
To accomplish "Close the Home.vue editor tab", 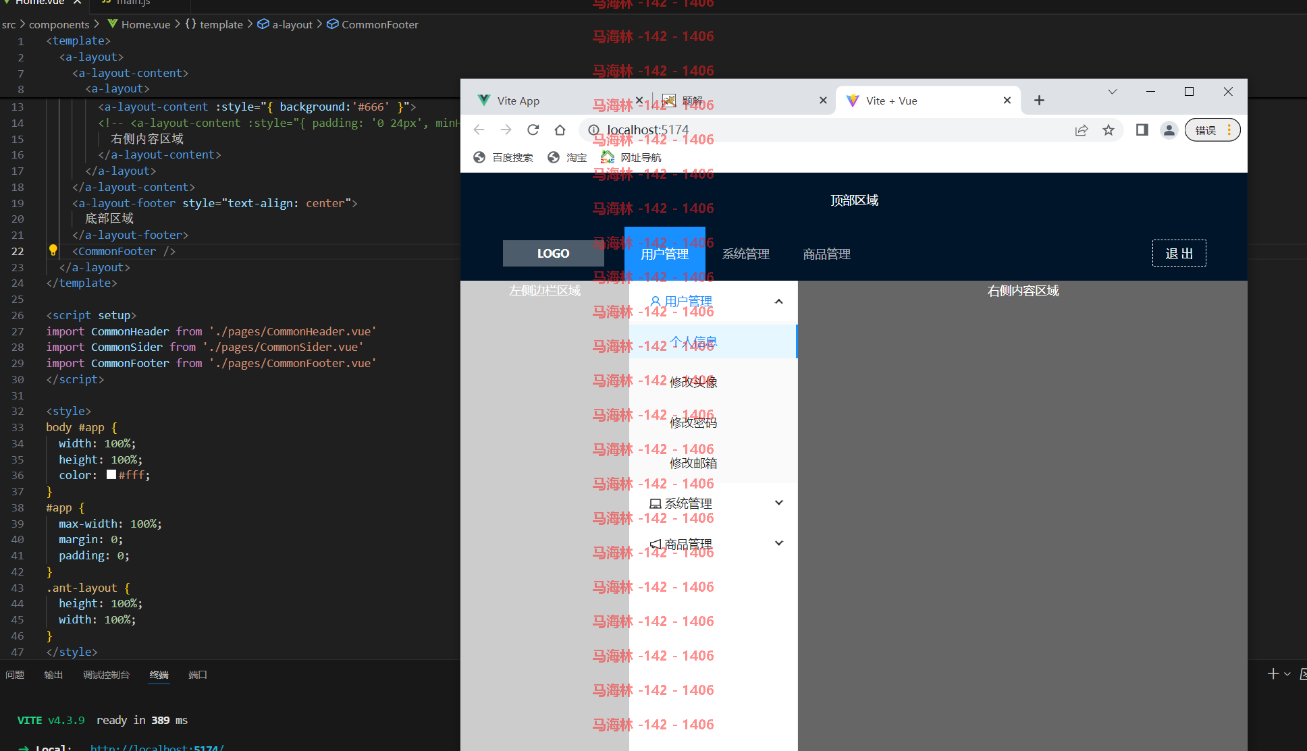I will [77, 3].
